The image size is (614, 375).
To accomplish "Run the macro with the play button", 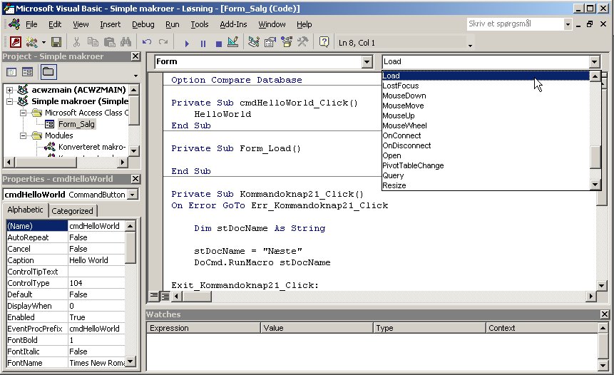I will click(x=187, y=43).
